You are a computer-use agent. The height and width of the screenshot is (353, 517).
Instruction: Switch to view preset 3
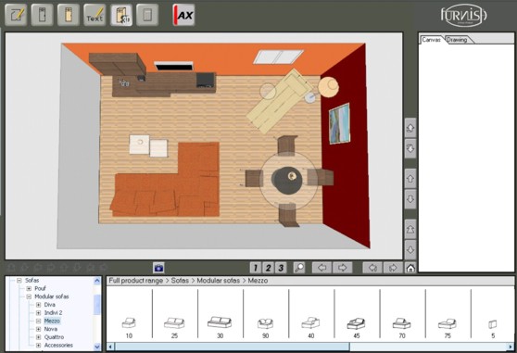[x=281, y=268]
